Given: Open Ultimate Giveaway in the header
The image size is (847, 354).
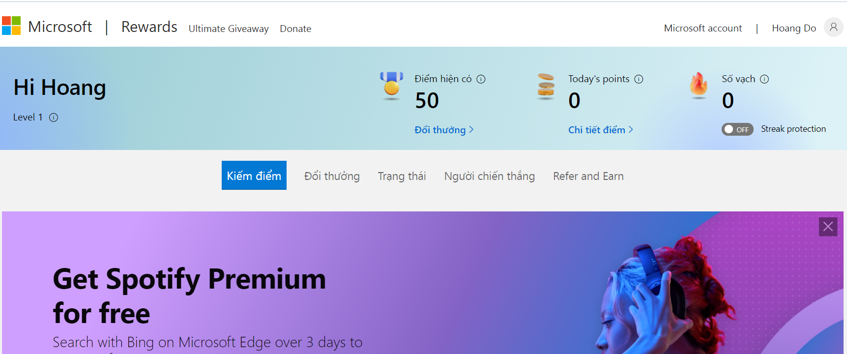Looking at the screenshot, I should pyautogui.click(x=229, y=29).
